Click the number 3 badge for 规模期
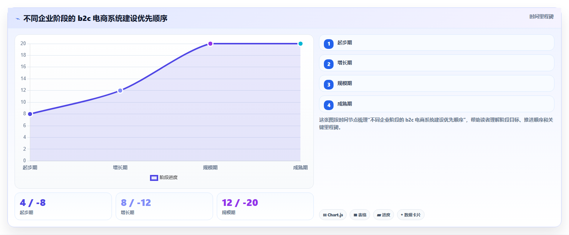The width and height of the screenshot is (569, 235). click(329, 85)
